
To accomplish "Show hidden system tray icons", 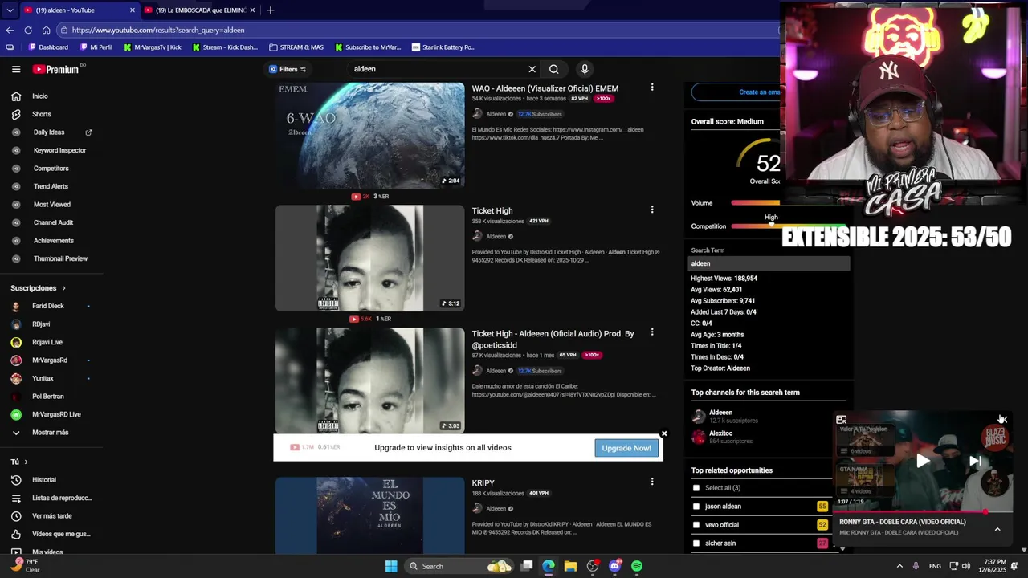I will point(899,566).
